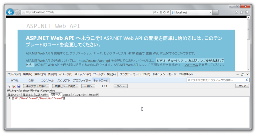
Task: Click the browser Forward arrow button
Action: click(17, 12)
